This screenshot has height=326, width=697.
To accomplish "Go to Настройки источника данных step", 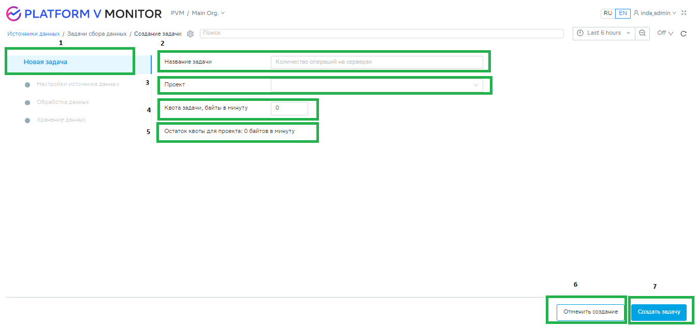I will coord(78,84).
